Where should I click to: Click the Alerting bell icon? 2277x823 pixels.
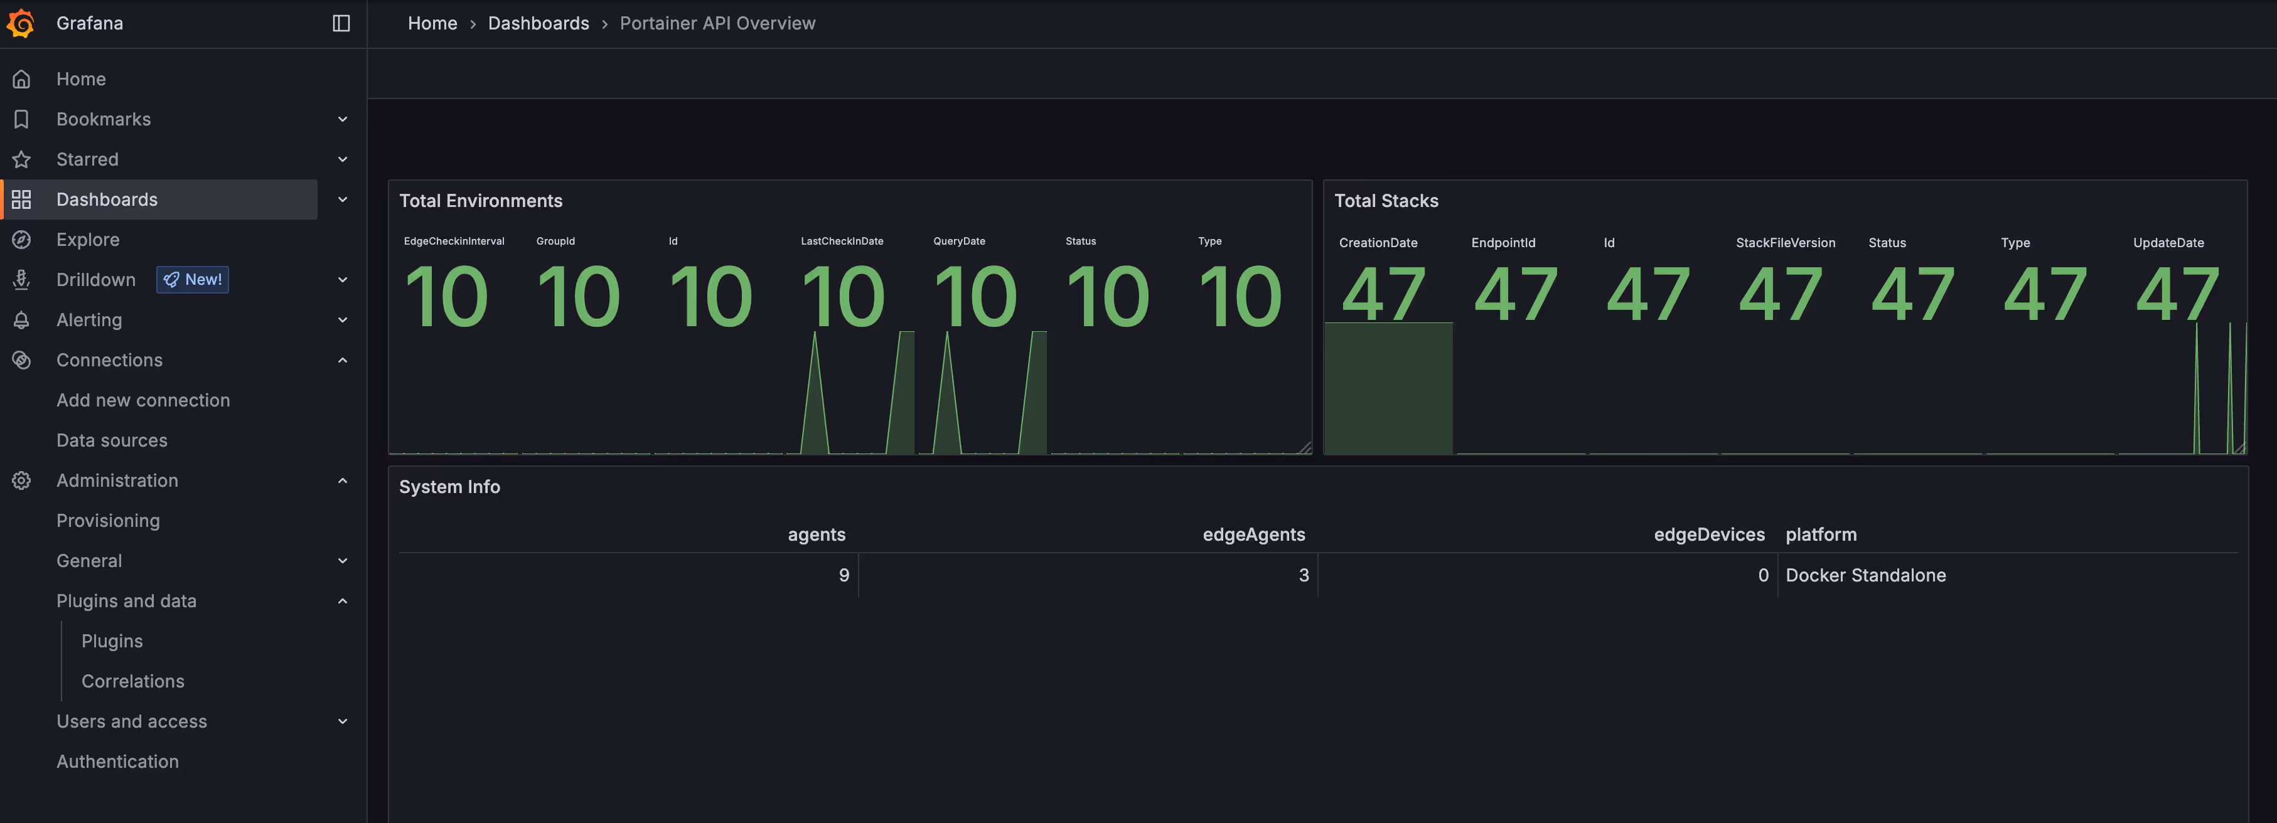[x=21, y=321]
